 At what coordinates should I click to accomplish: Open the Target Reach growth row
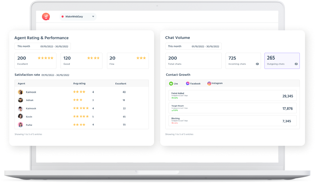tap(232, 108)
